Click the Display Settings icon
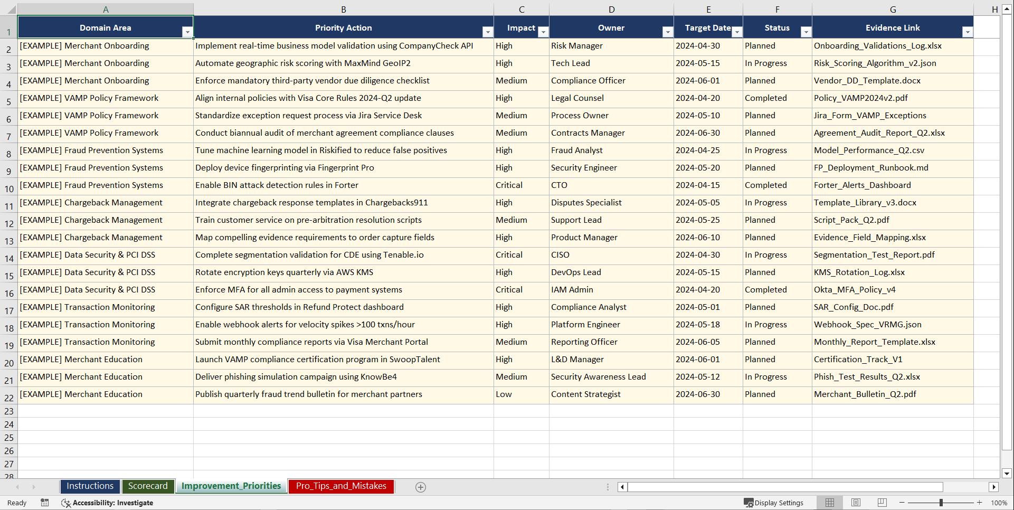 748,503
